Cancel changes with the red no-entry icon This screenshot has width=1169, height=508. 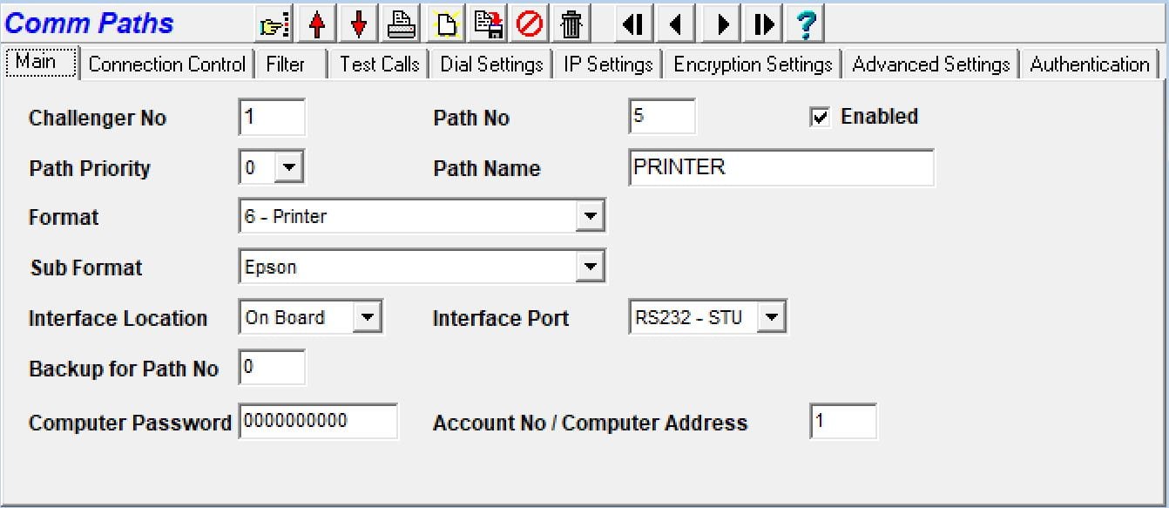530,24
